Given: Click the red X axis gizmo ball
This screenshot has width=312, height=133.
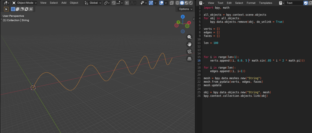Looking at the screenshot, I should tap(189, 23).
